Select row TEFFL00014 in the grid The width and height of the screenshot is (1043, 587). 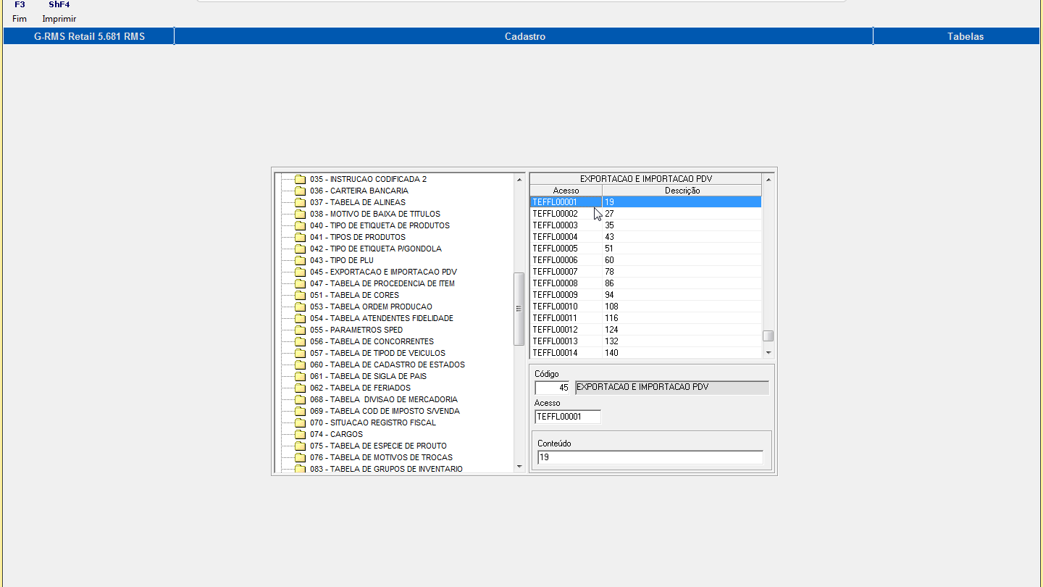click(645, 353)
